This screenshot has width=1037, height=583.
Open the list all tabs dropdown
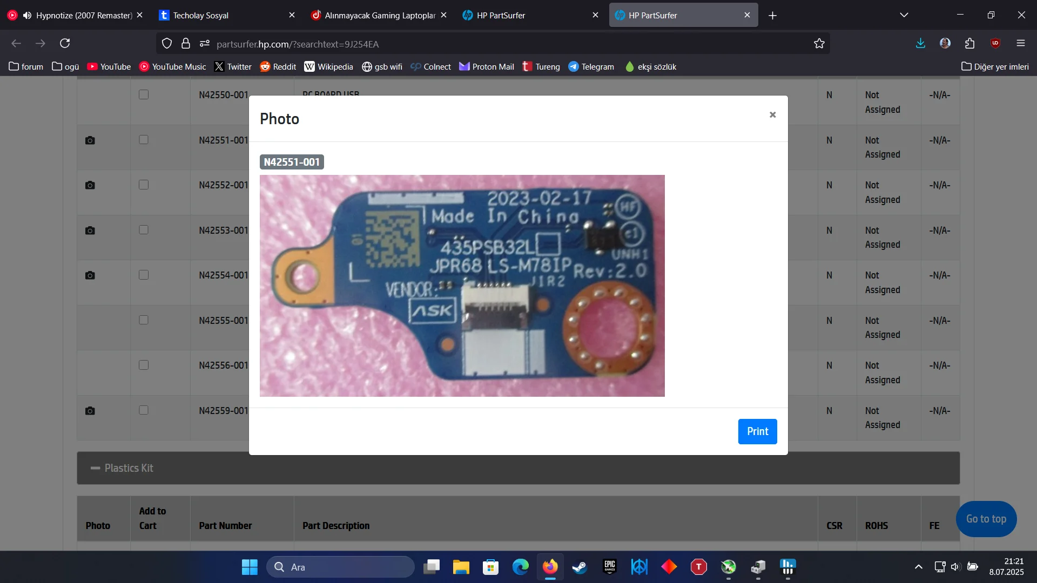coord(904,15)
